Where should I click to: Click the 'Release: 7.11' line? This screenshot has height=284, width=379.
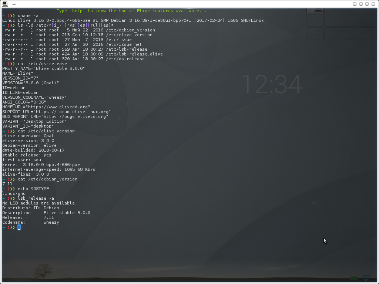pyautogui.click(x=28, y=217)
